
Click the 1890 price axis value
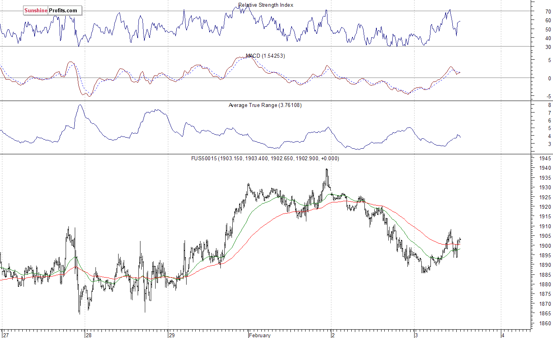pos(545,265)
